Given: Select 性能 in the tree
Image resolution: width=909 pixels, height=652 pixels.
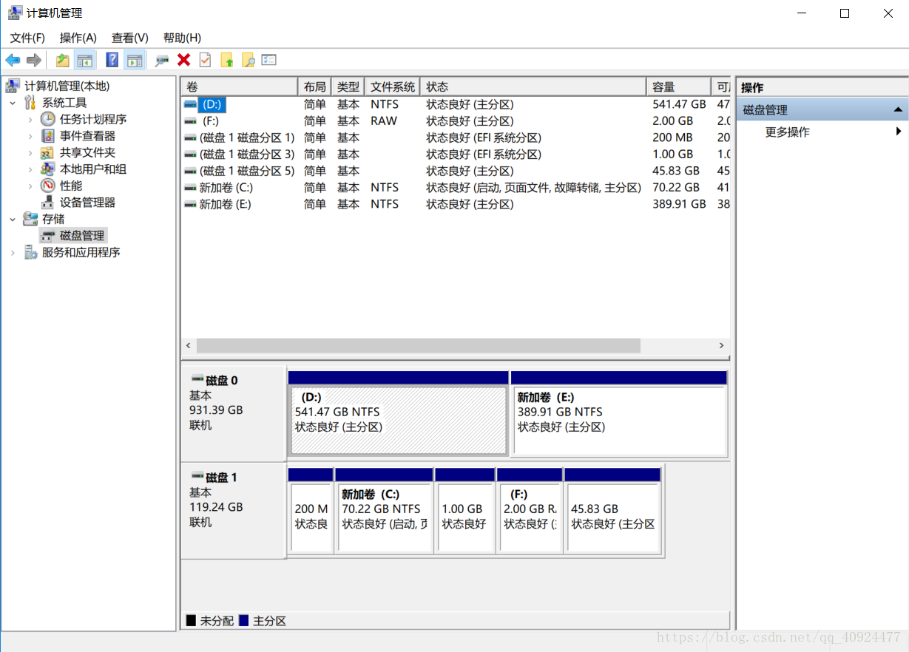Looking at the screenshot, I should [71, 186].
